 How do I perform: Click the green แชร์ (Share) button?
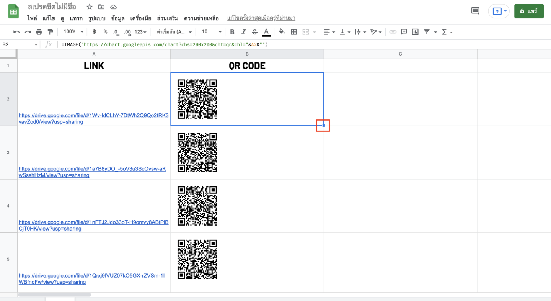pos(529,11)
